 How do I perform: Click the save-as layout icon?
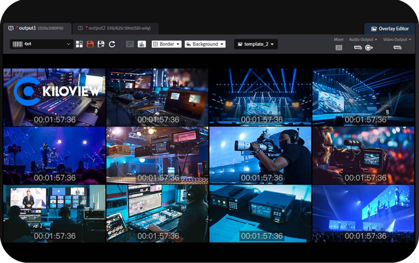tap(101, 44)
